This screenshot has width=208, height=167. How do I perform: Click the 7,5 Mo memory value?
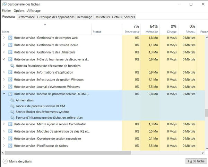coord(153,87)
